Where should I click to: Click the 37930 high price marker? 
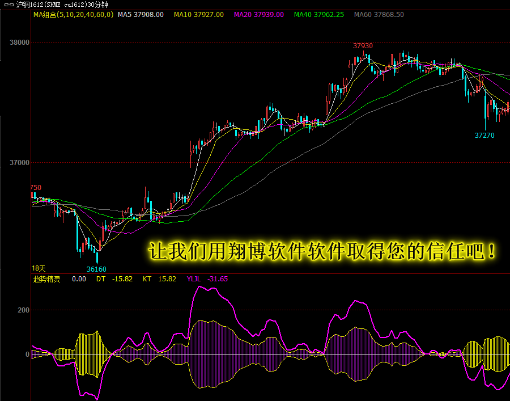pos(363,46)
